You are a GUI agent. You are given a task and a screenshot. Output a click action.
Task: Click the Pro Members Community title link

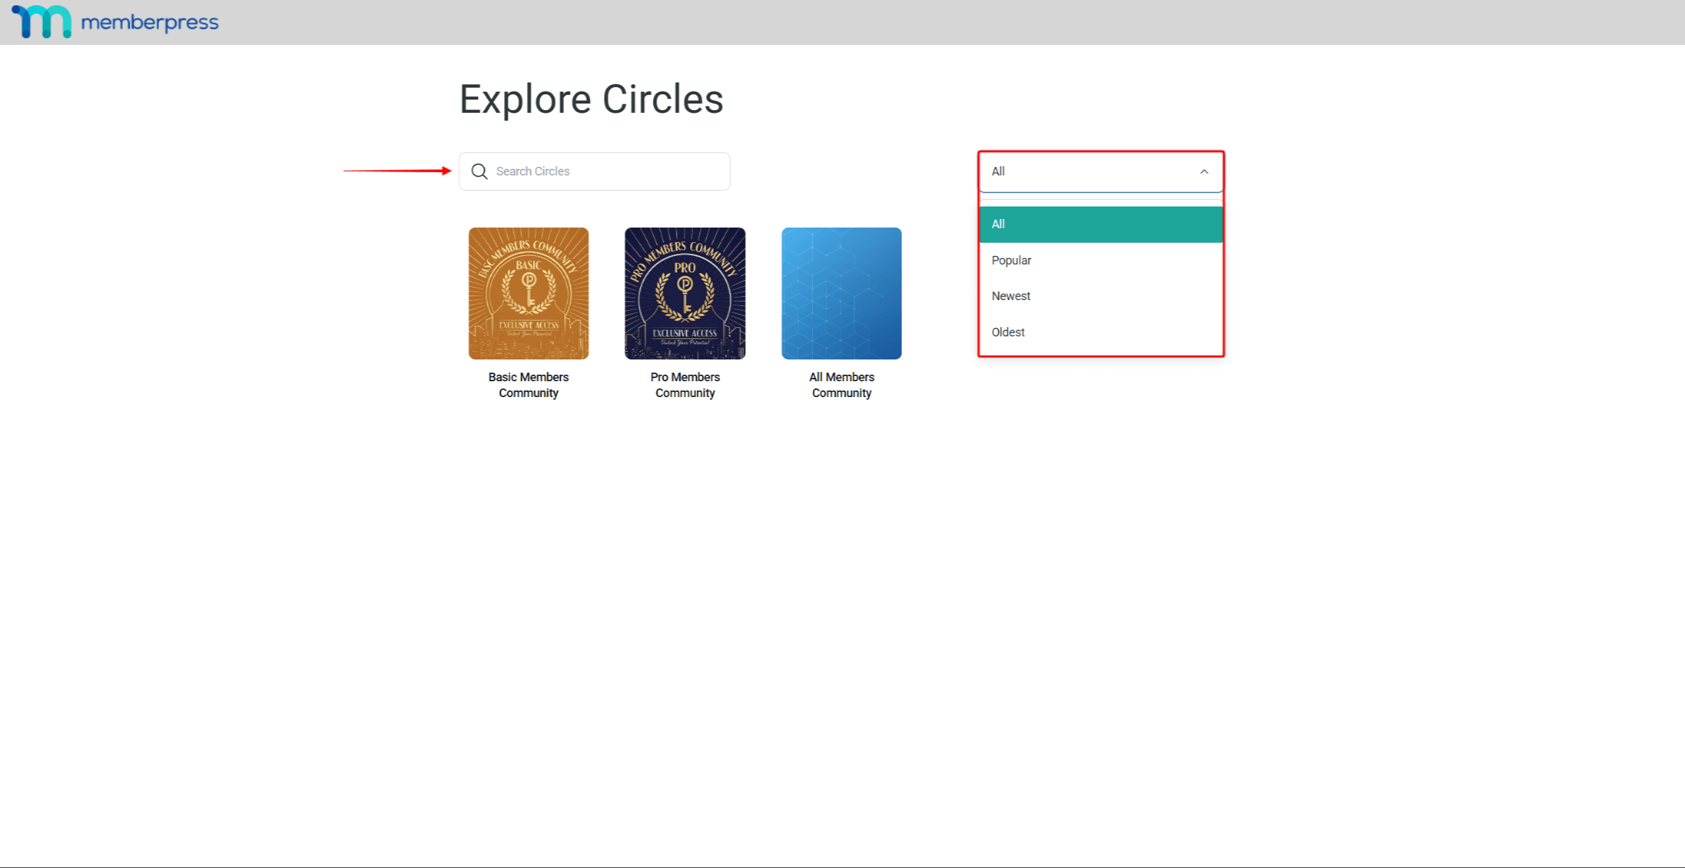coord(685,385)
